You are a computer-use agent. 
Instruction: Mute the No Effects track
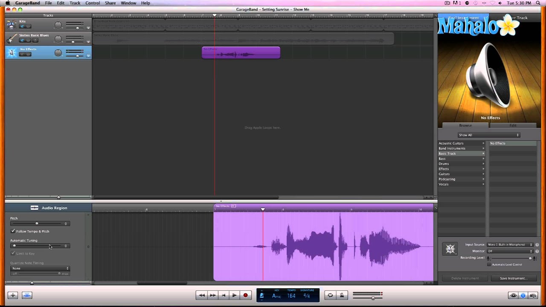pyautogui.click(x=22, y=54)
